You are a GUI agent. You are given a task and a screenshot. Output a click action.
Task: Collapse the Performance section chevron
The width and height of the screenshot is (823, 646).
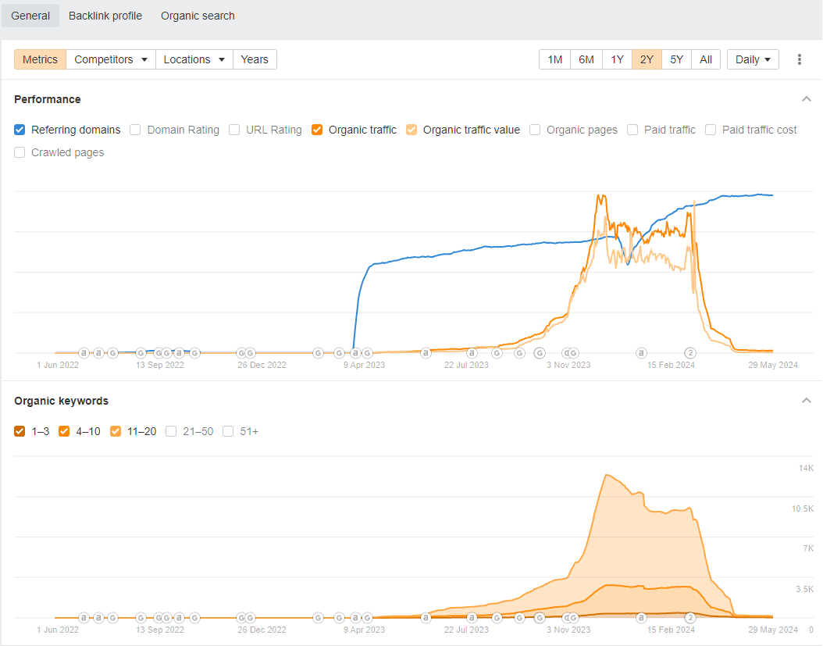coord(806,99)
